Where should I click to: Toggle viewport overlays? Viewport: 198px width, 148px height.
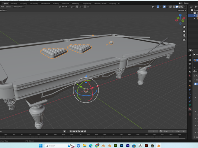(x=164, y=7)
